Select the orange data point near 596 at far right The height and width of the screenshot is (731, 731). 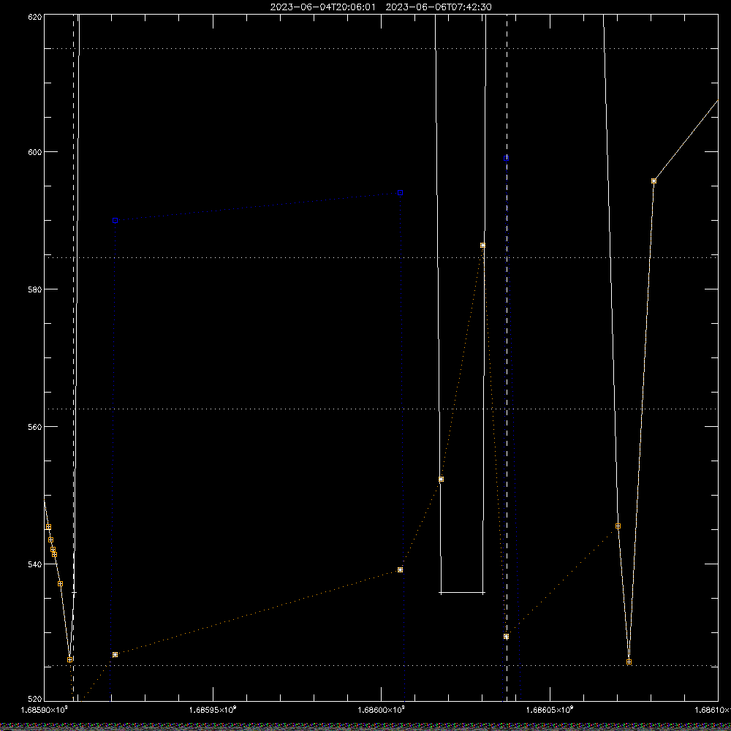pyautogui.click(x=654, y=181)
